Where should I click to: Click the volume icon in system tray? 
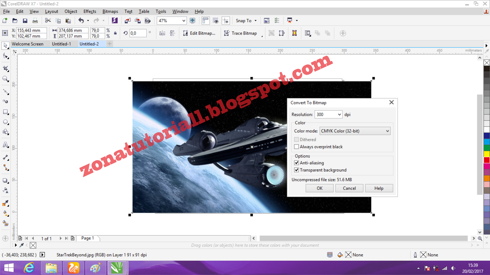click(x=453, y=268)
